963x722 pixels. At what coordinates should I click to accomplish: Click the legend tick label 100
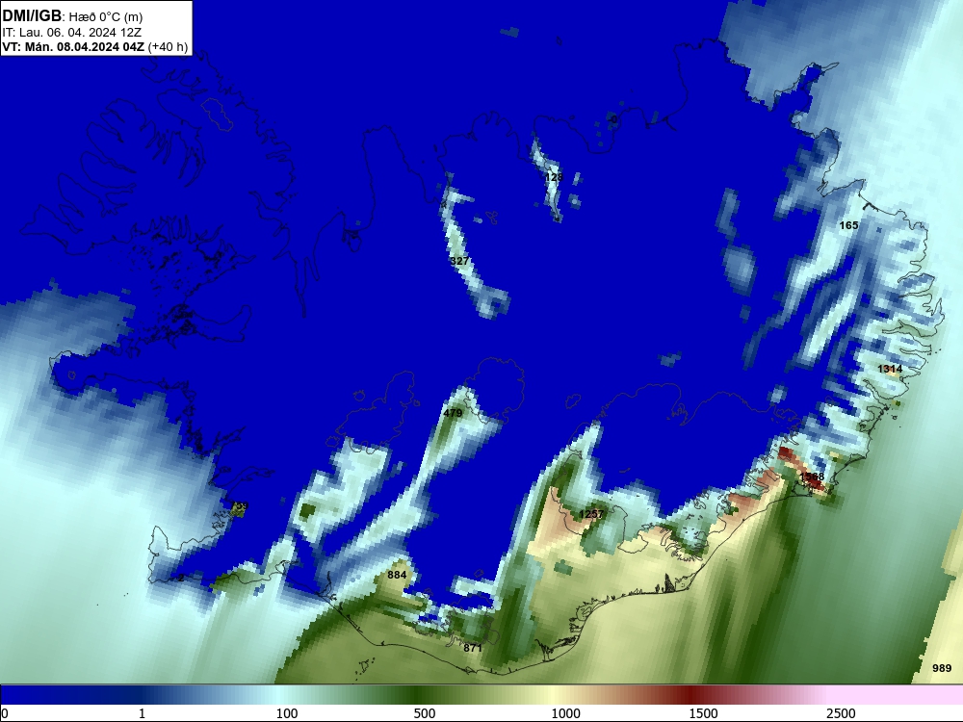[287, 713]
